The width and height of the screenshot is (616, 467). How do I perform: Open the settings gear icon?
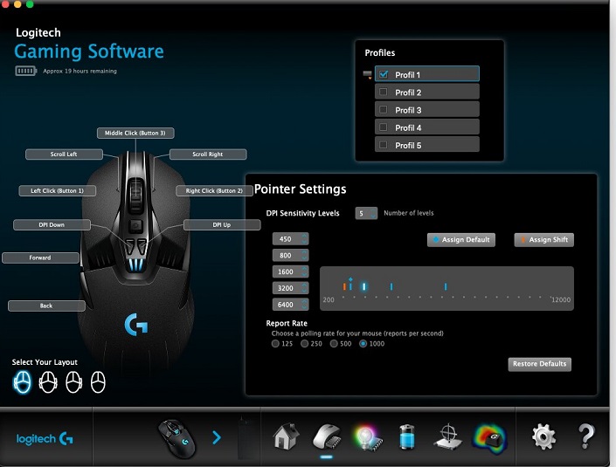coord(544,436)
